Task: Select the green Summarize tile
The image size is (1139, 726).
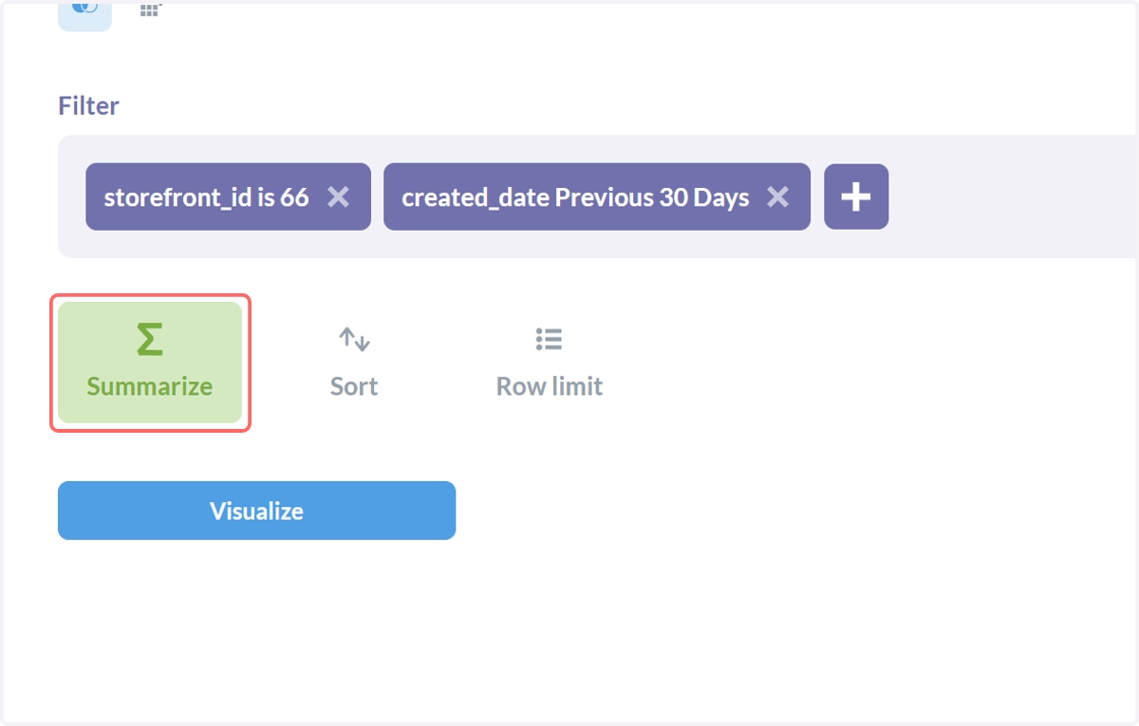Action: [149, 363]
